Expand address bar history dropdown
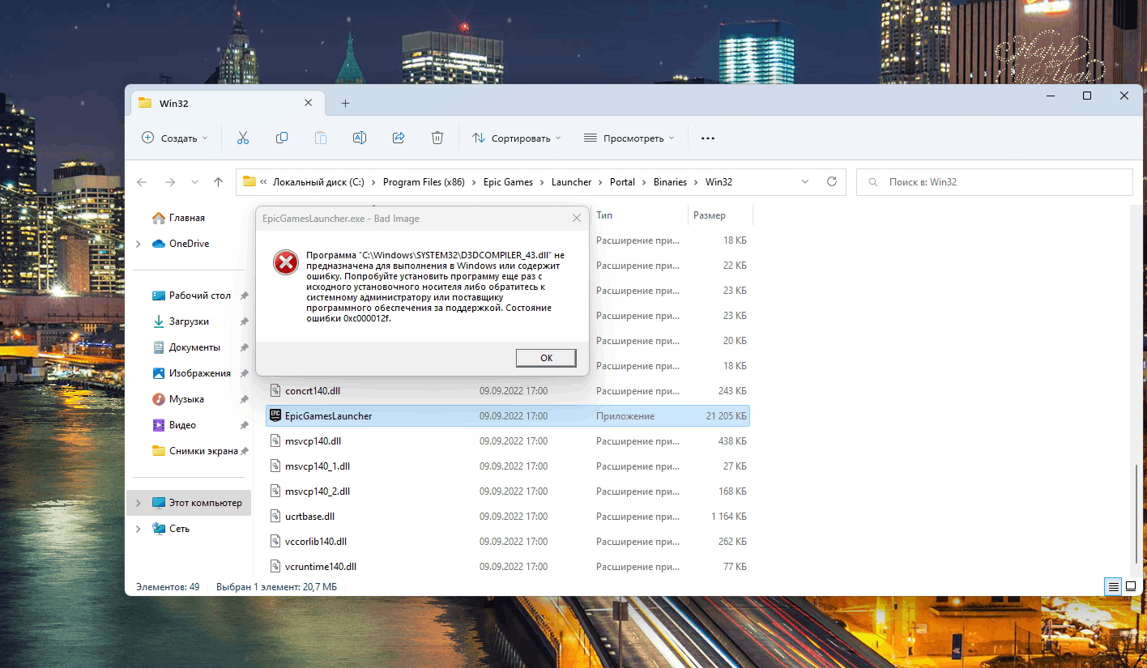Image resolution: width=1147 pixels, height=668 pixels. (804, 182)
